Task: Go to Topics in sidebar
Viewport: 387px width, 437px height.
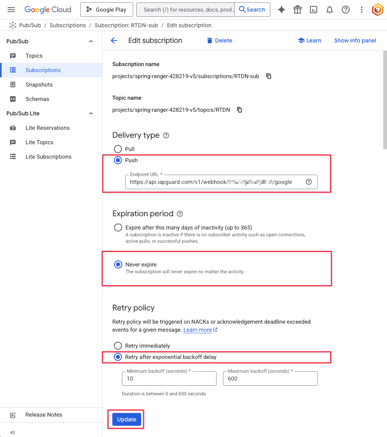Action: (x=34, y=56)
